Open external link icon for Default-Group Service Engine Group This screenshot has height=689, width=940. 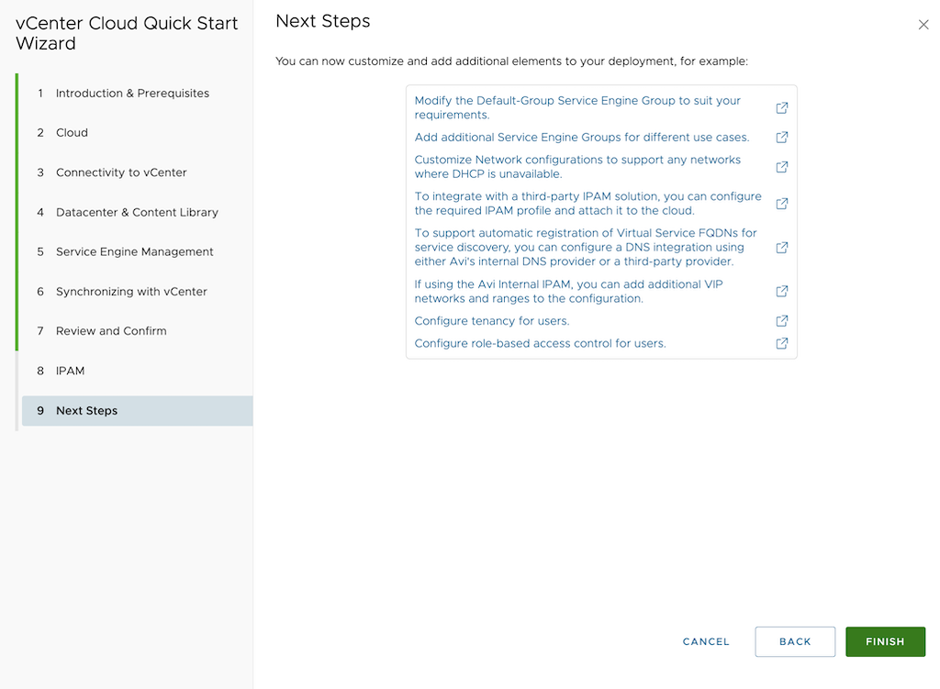[782, 108]
